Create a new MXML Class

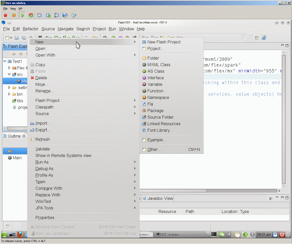point(171,65)
